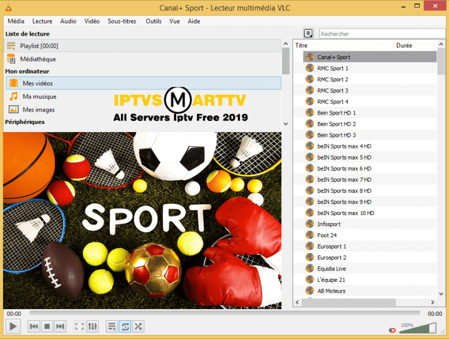Select Playlist [00:00] in the sidebar
Viewport: 449px width, 339px height.
[x=142, y=46]
